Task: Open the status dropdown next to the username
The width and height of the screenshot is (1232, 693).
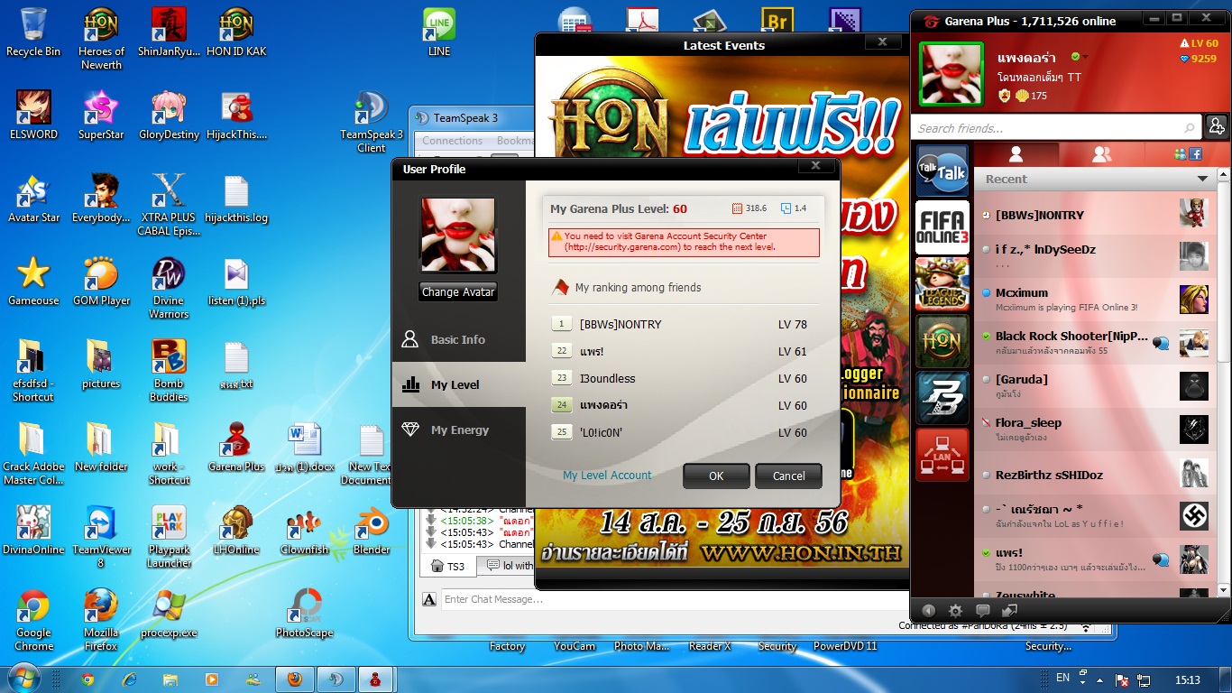Action: coord(1086,57)
